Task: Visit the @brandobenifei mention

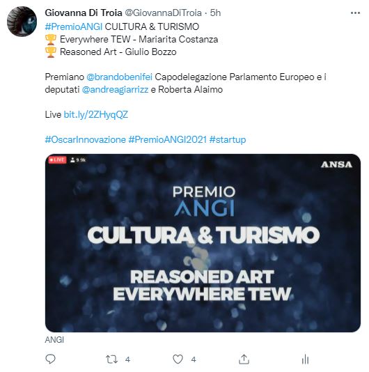Action: tap(119, 77)
